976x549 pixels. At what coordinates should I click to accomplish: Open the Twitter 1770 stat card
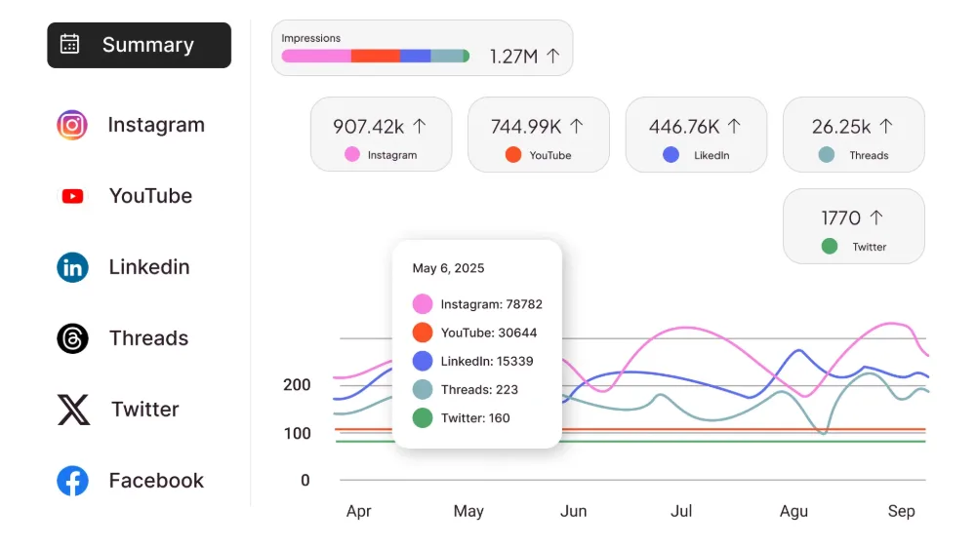[x=853, y=226]
